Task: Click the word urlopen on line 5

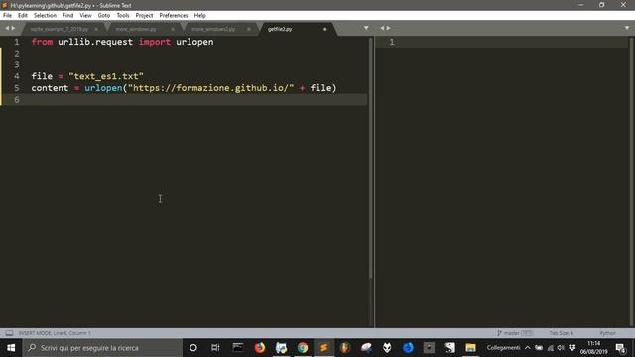Action: tap(103, 88)
